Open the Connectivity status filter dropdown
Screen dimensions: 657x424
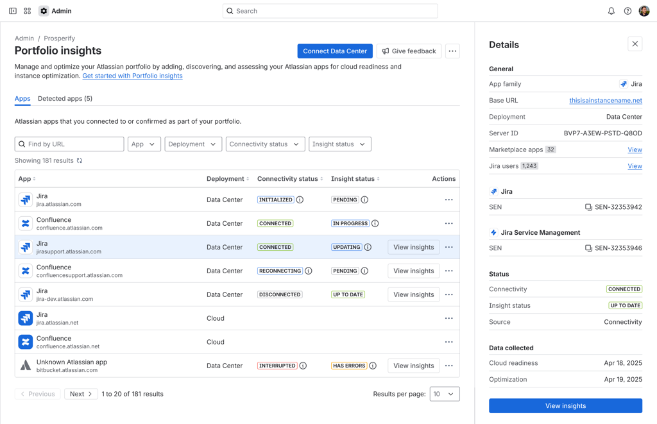point(265,144)
